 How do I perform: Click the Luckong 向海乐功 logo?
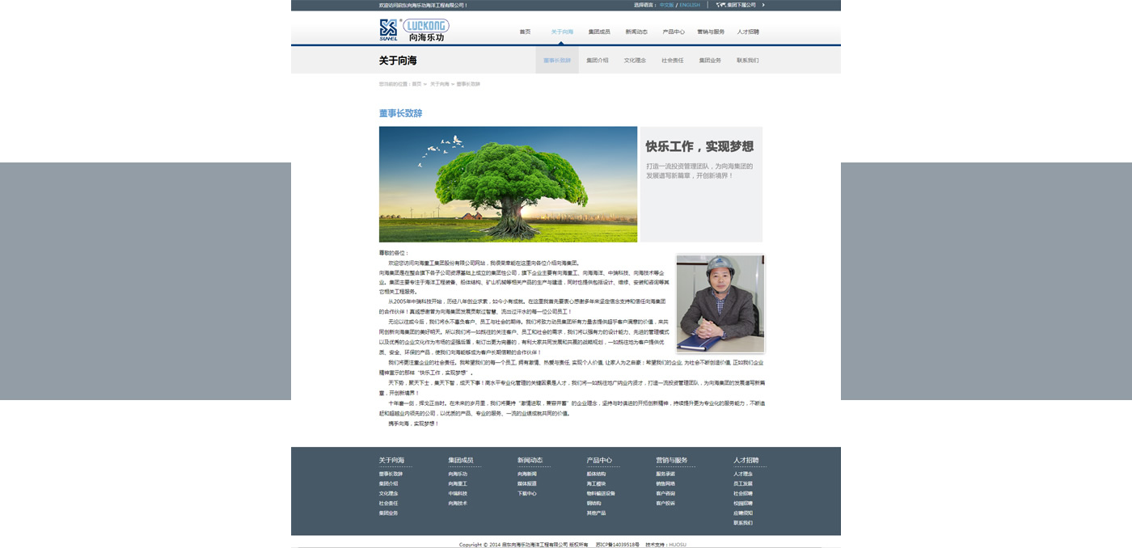414,30
